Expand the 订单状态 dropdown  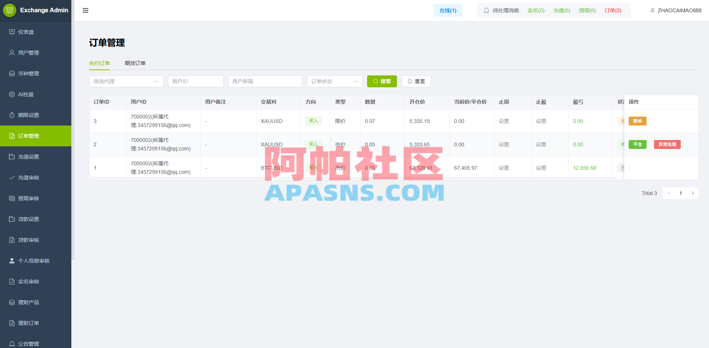(335, 81)
